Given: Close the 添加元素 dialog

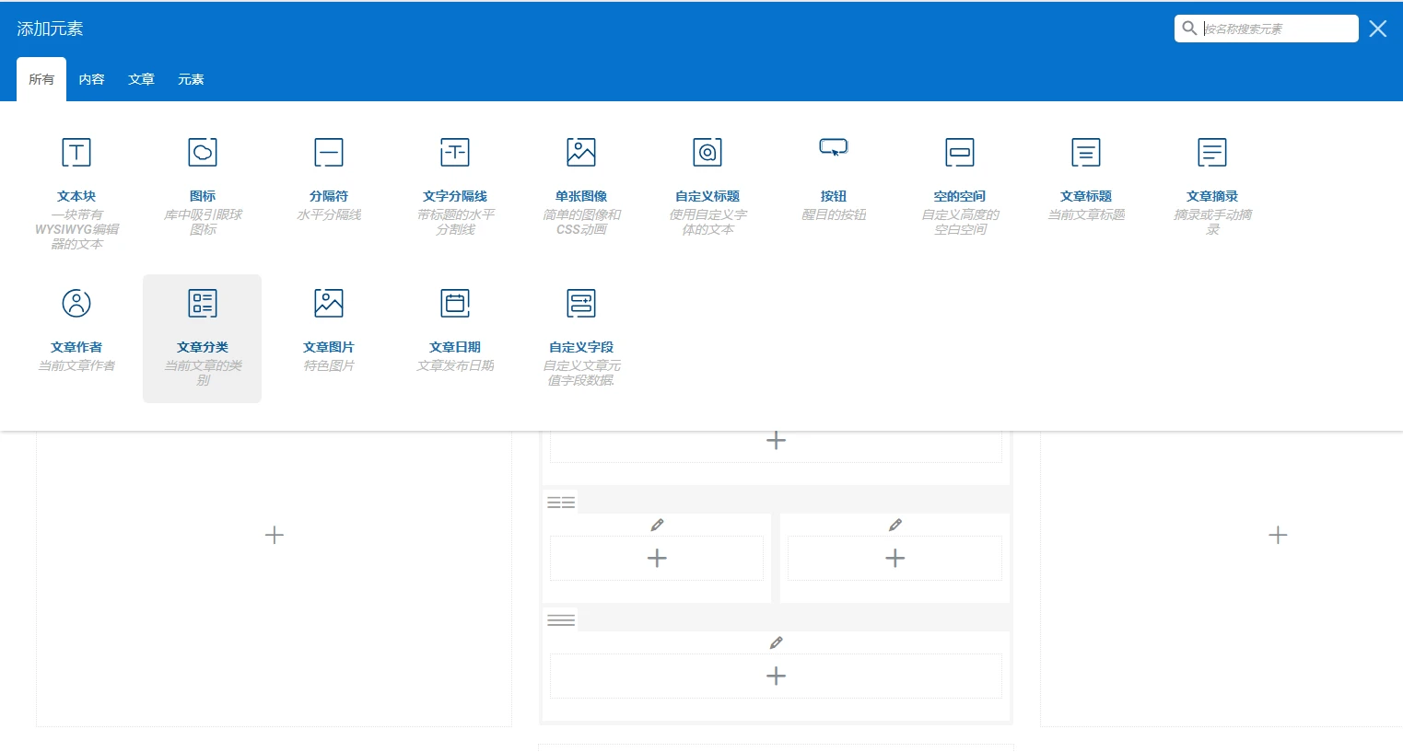Looking at the screenshot, I should 1377,29.
